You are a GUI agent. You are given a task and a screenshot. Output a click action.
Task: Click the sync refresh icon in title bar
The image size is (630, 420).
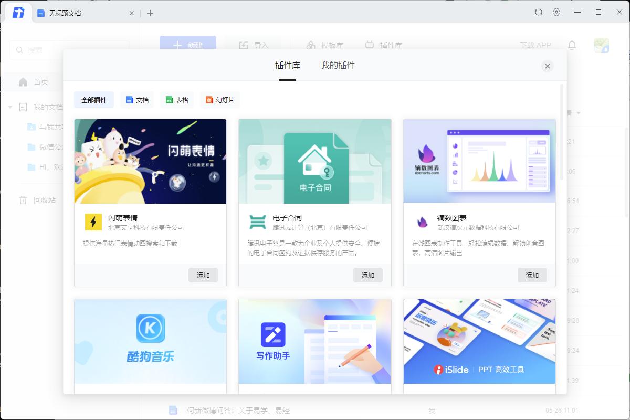click(x=538, y=12)
